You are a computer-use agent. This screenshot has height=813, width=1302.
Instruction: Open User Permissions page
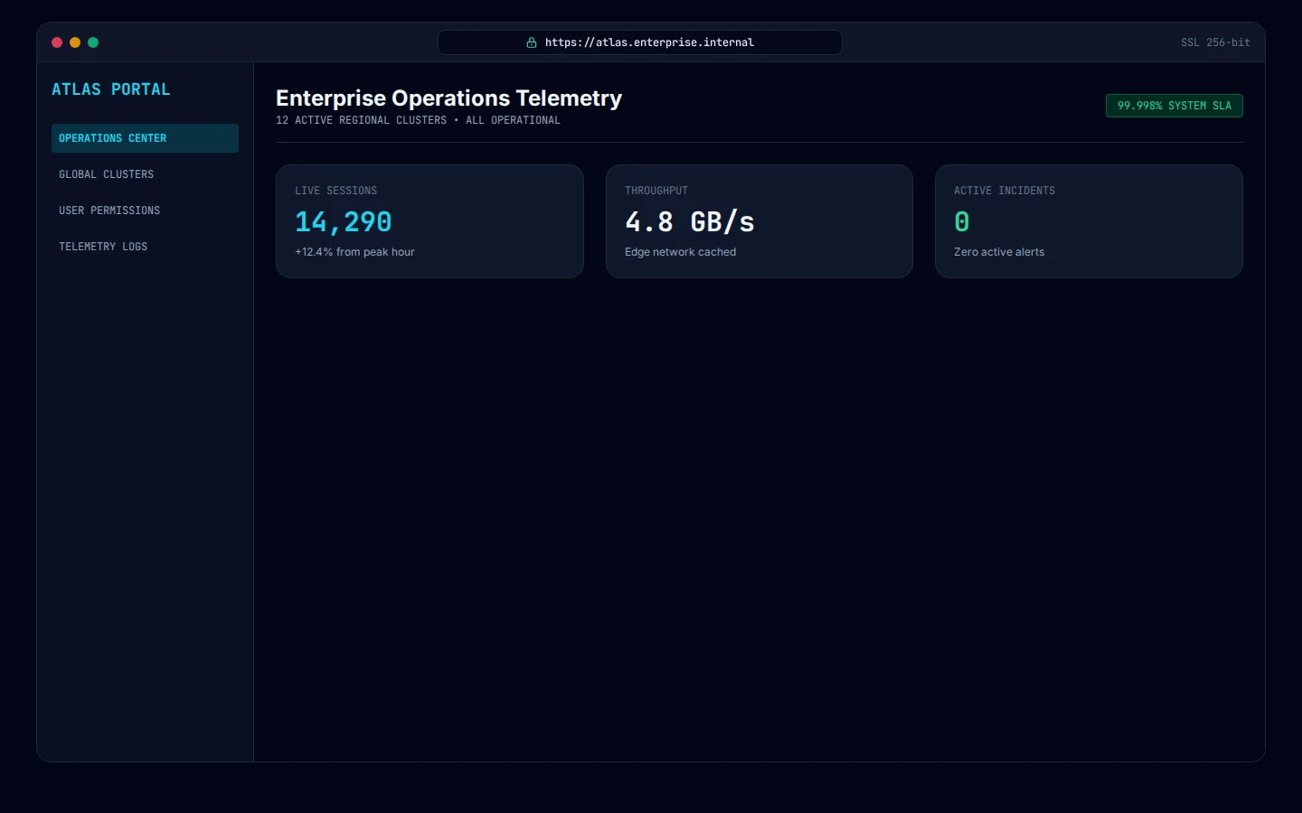pos(145,210)
